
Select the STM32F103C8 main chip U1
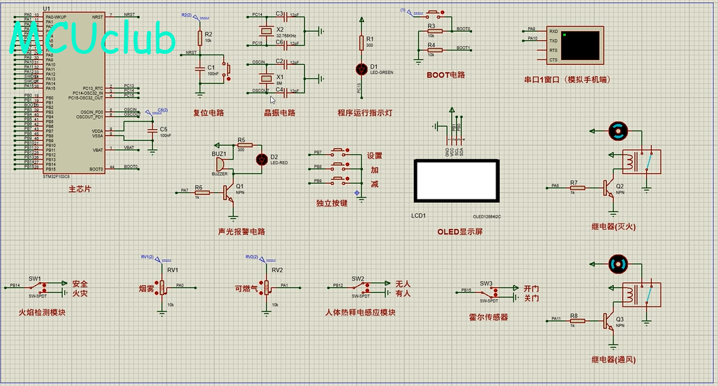(74, 93)
